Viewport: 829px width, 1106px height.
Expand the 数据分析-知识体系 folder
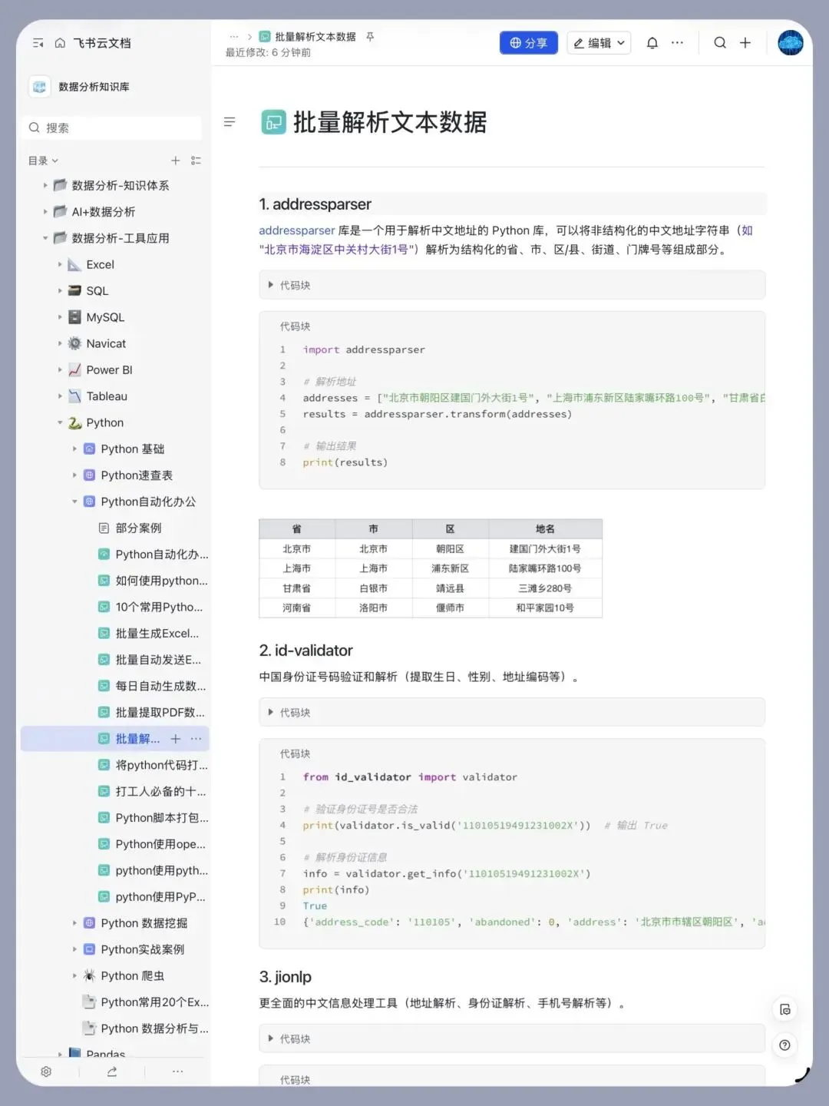pyautogui.click(x=45, y=185)
